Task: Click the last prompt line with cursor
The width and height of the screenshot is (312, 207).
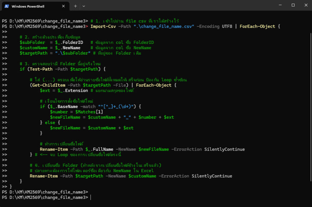Action: point(46,198)
